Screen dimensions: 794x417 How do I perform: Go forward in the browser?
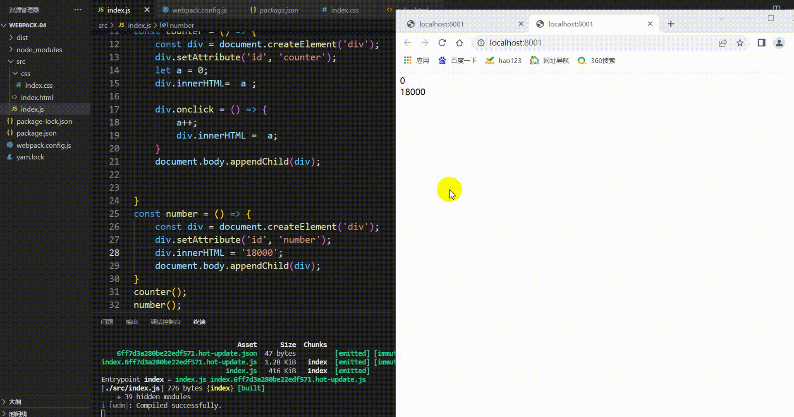[x=425, y=43]
